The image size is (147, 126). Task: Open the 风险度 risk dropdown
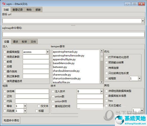(x=25, y=111)
